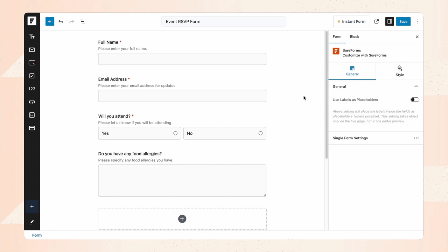Insert a Heading block with the H icon
The width and height of the screenshot is (448, 252).
[x=32, y=115]
